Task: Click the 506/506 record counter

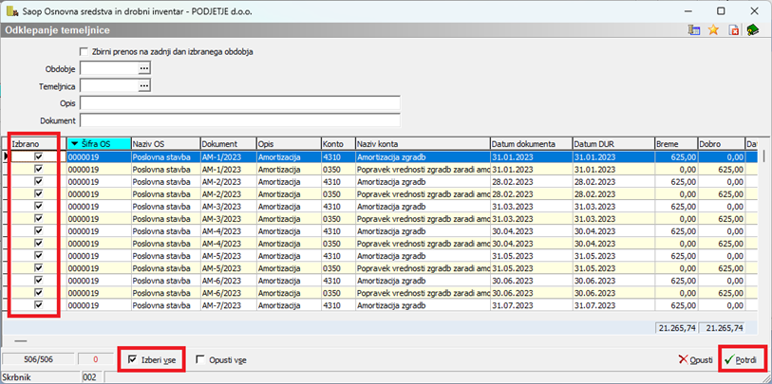Action: click(x=37, y=359)
